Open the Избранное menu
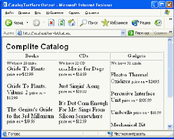The height and width of the screenshot is (139, 174). coord(55,13)
